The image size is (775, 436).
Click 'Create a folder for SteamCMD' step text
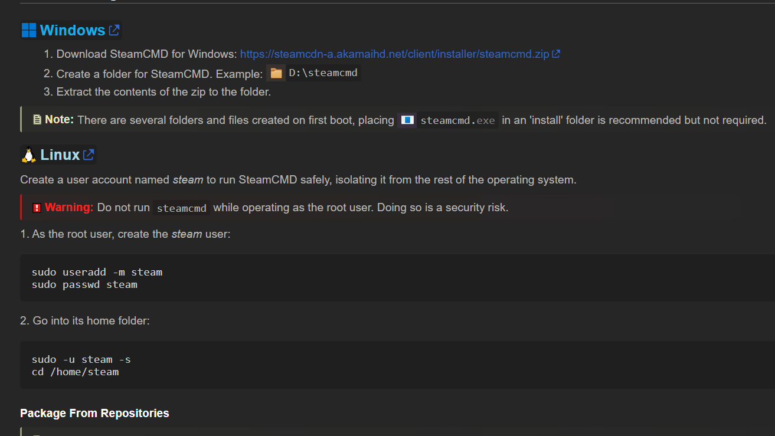159,74
